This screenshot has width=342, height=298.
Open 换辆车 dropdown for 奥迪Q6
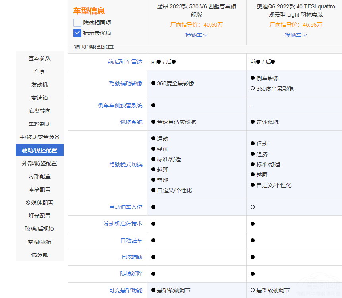click(x=296, y=35)
